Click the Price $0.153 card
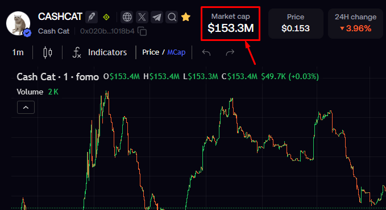The height and width of the screenshot is (210, 386). tap(296, 23)
